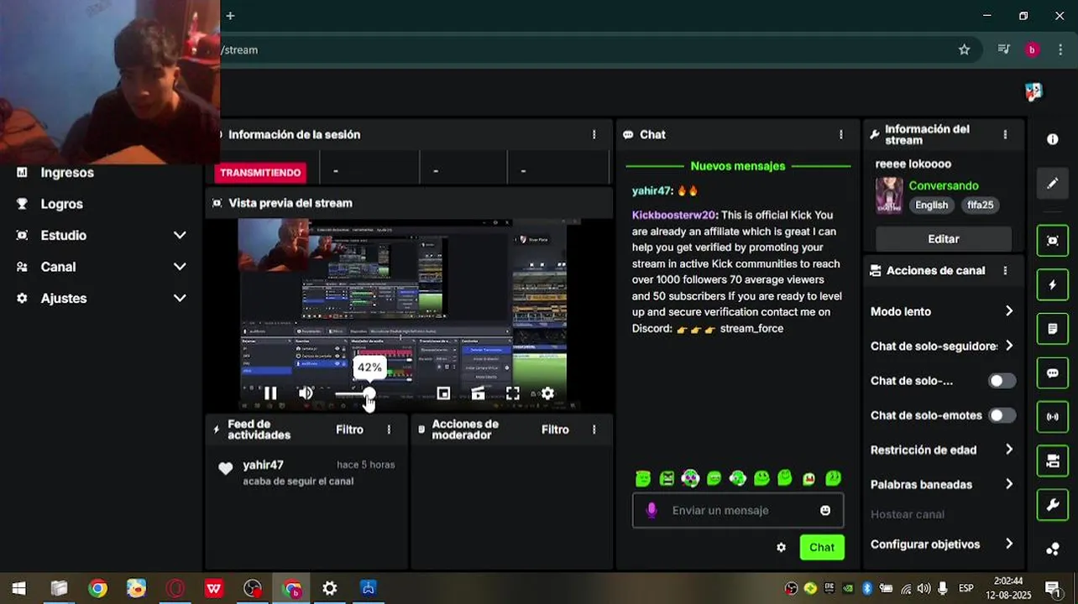Open browser media control icon

1003,49
